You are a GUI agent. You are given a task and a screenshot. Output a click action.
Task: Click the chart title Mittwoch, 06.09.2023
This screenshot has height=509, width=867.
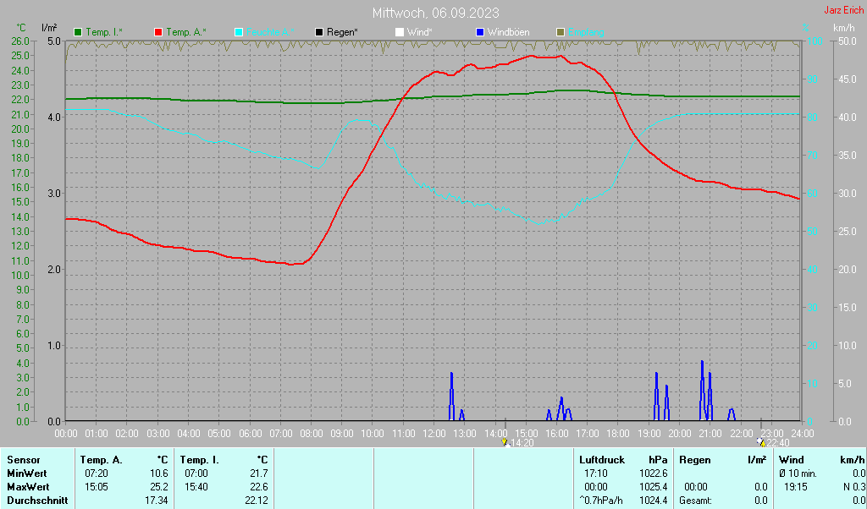[435, 13]
